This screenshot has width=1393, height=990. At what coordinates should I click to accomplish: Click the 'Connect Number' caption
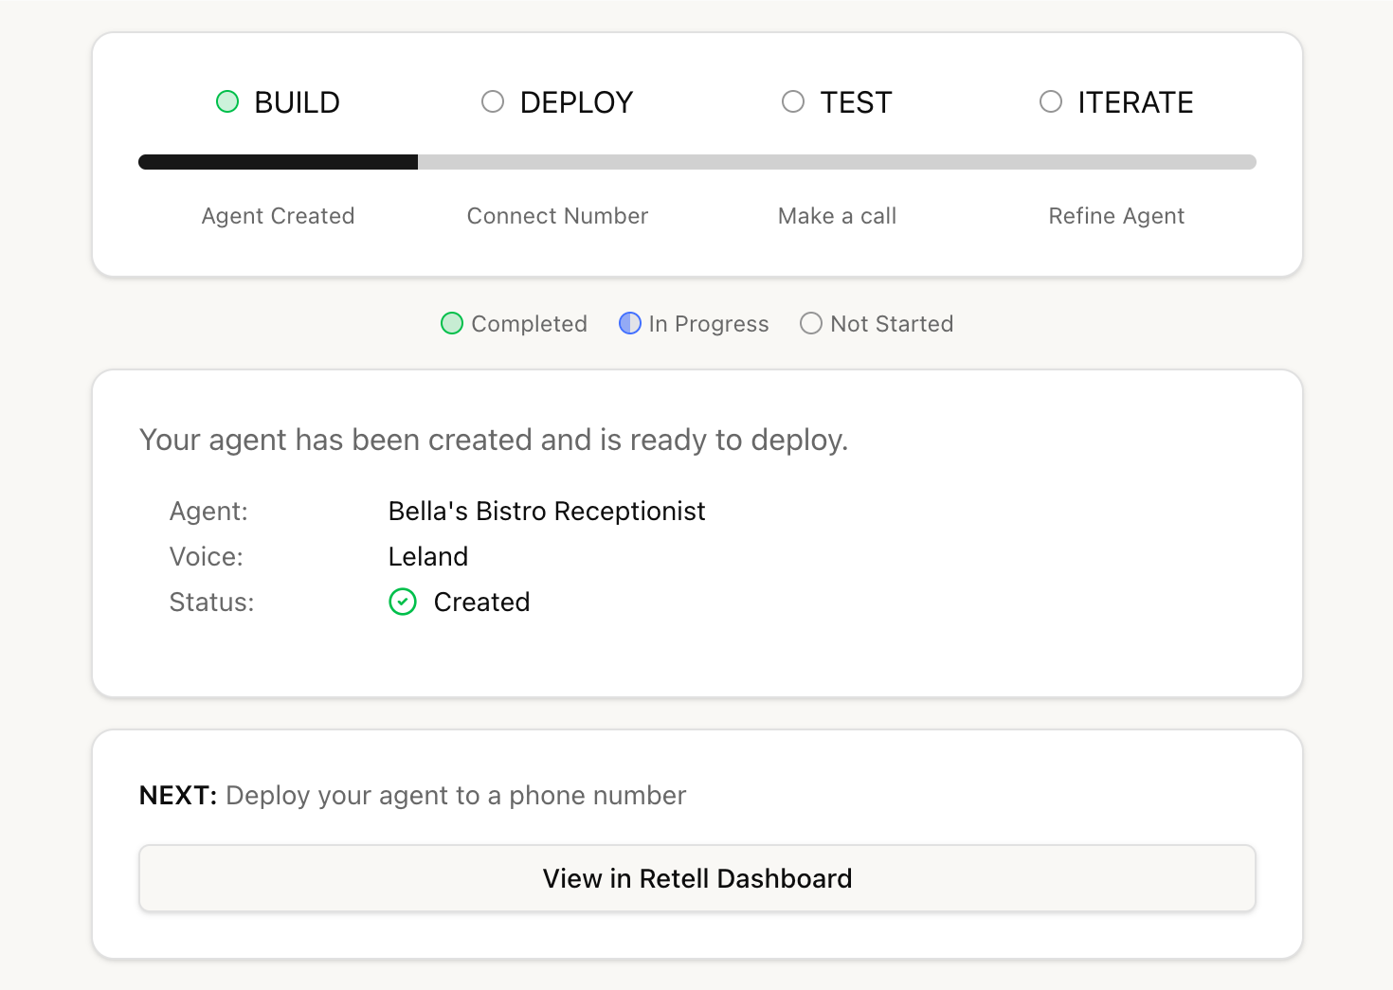coord(557,216)
